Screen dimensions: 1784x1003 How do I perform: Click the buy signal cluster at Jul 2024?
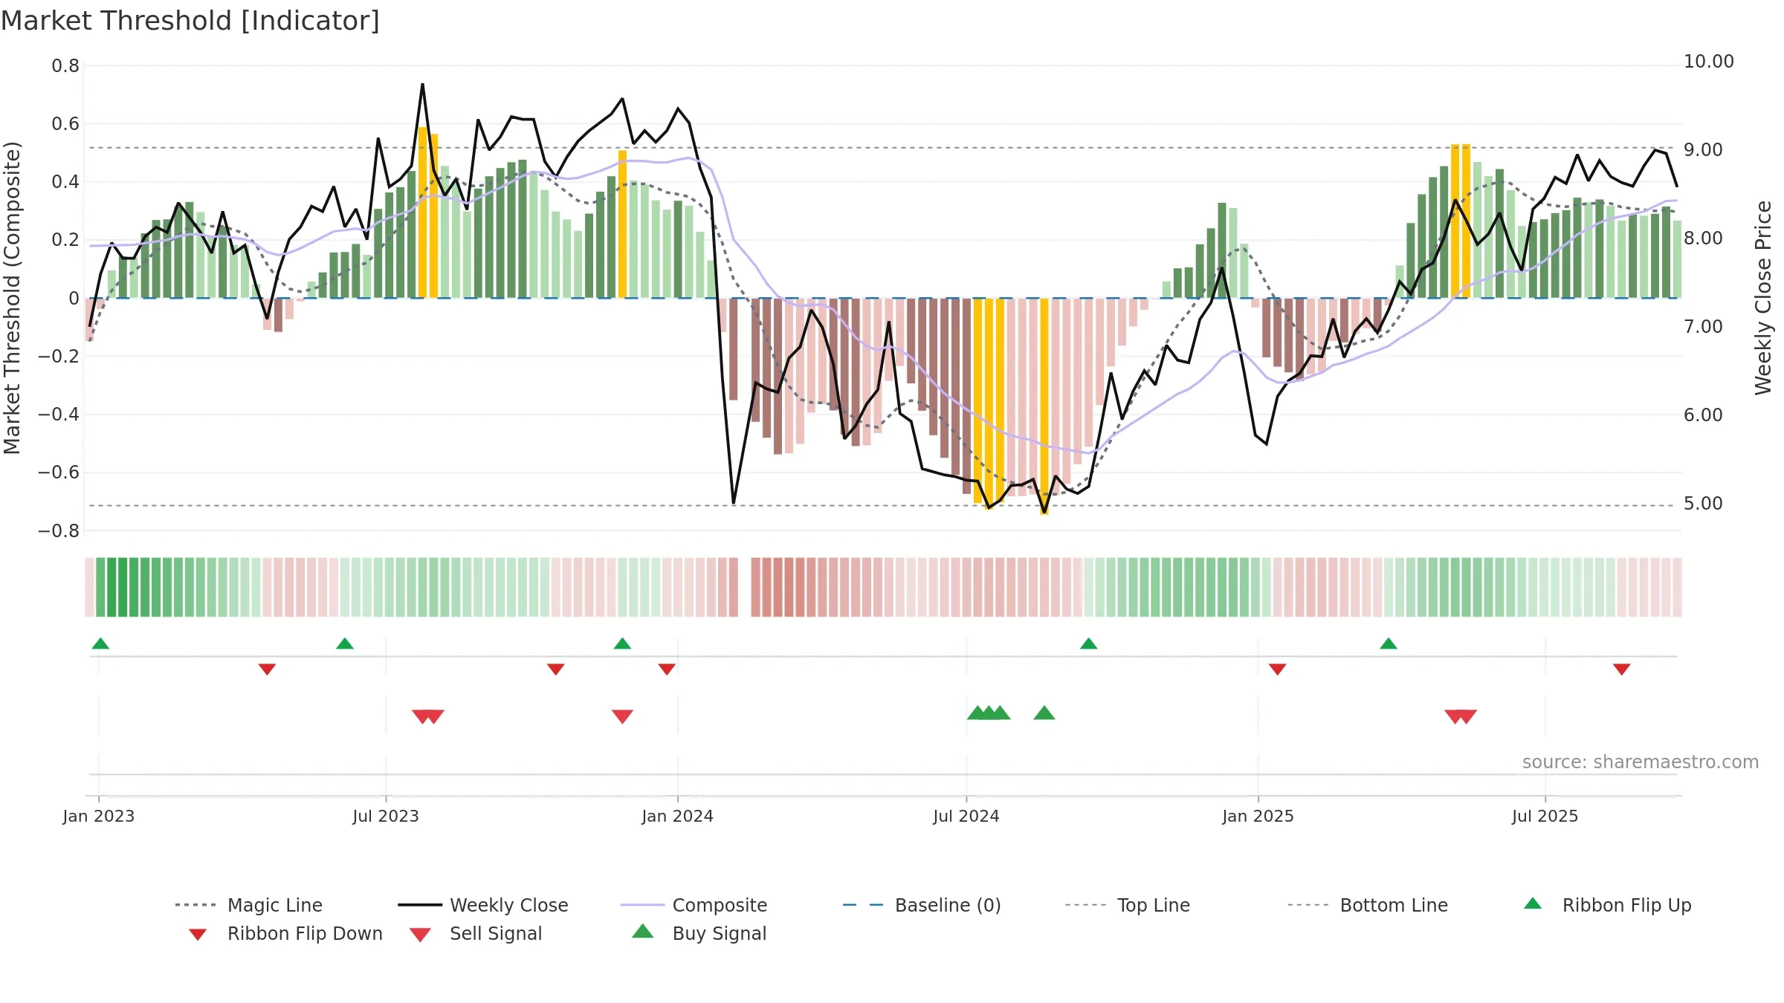(x=989, y=713)
